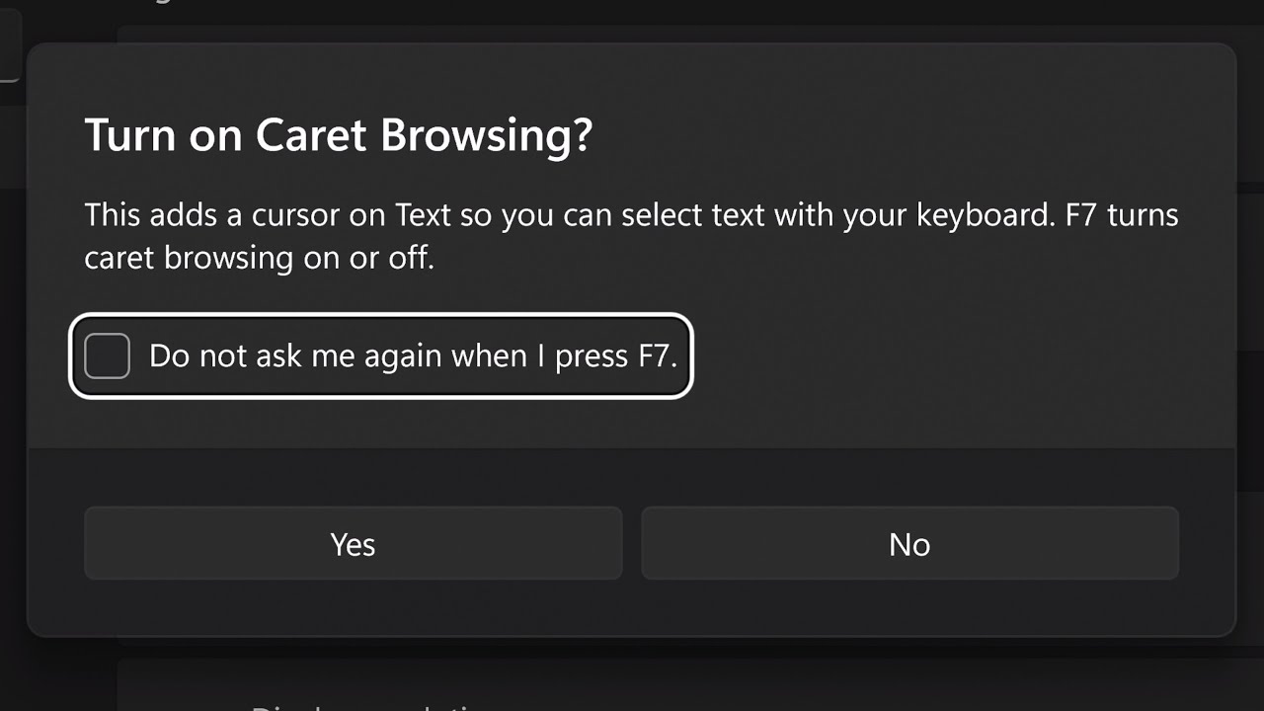The height and width of the screenshot is (711, 1264).
Task: Enable the F7 prompt suppression checkbox
Action: click(x=107, y=355)
